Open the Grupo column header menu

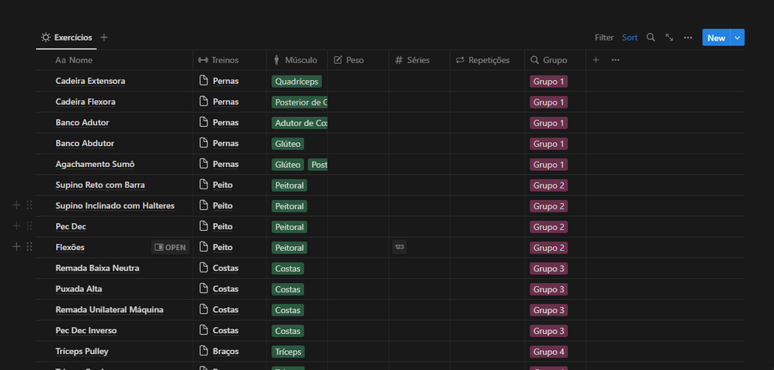pos(555,60)
